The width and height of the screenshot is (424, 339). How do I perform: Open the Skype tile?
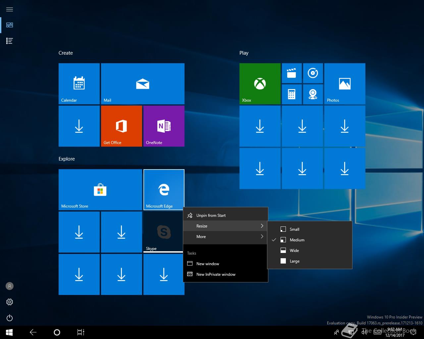tap(163, 232)
